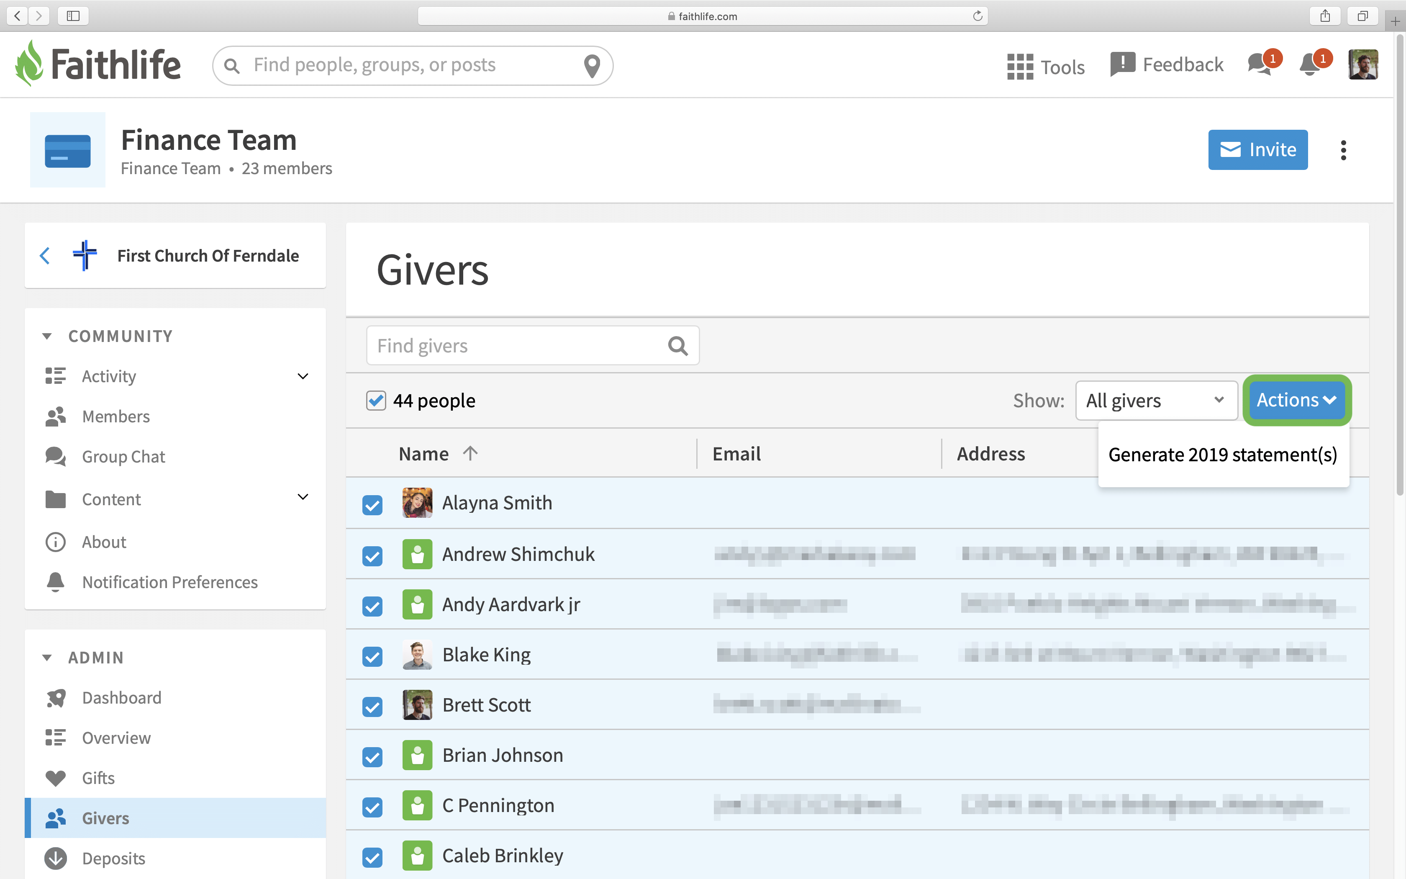Go back using the blue chevron
The height and width of the screenshot is (879, 1406).
click(45, 255)
